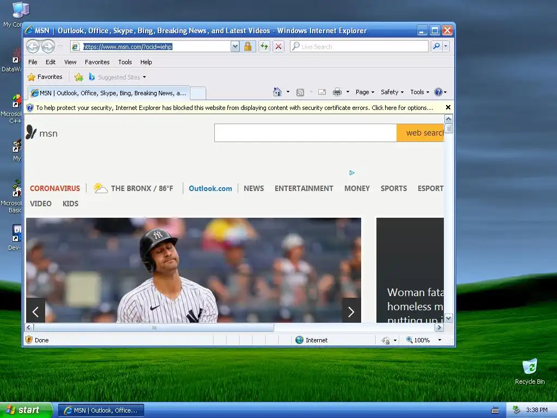This screenshot has height=418, width=557.
Task: Go to the NEWS section
Action: point(253,188)
